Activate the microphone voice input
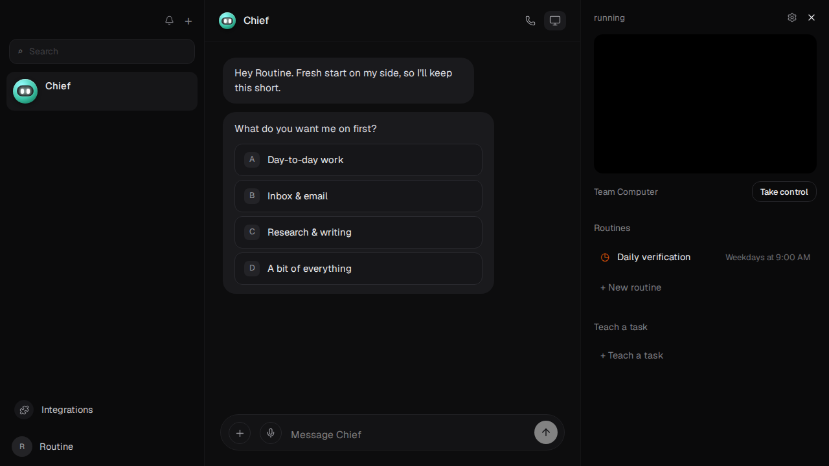 click(271, 433)
